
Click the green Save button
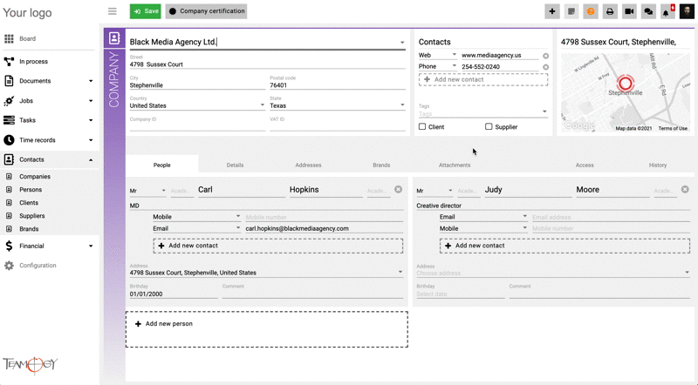146,11
